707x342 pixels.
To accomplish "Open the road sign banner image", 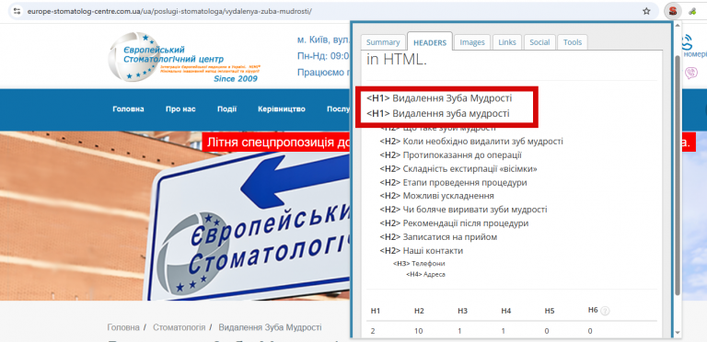I will coord(175,216).
